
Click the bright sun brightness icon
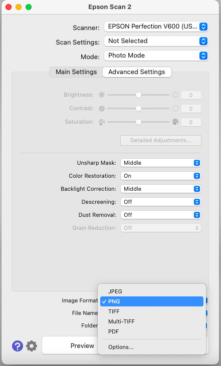[x=175, y=95]
